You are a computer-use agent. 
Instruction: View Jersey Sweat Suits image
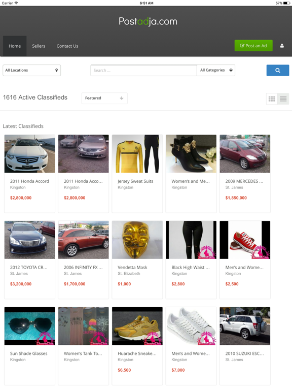click(x=137, y=154)
